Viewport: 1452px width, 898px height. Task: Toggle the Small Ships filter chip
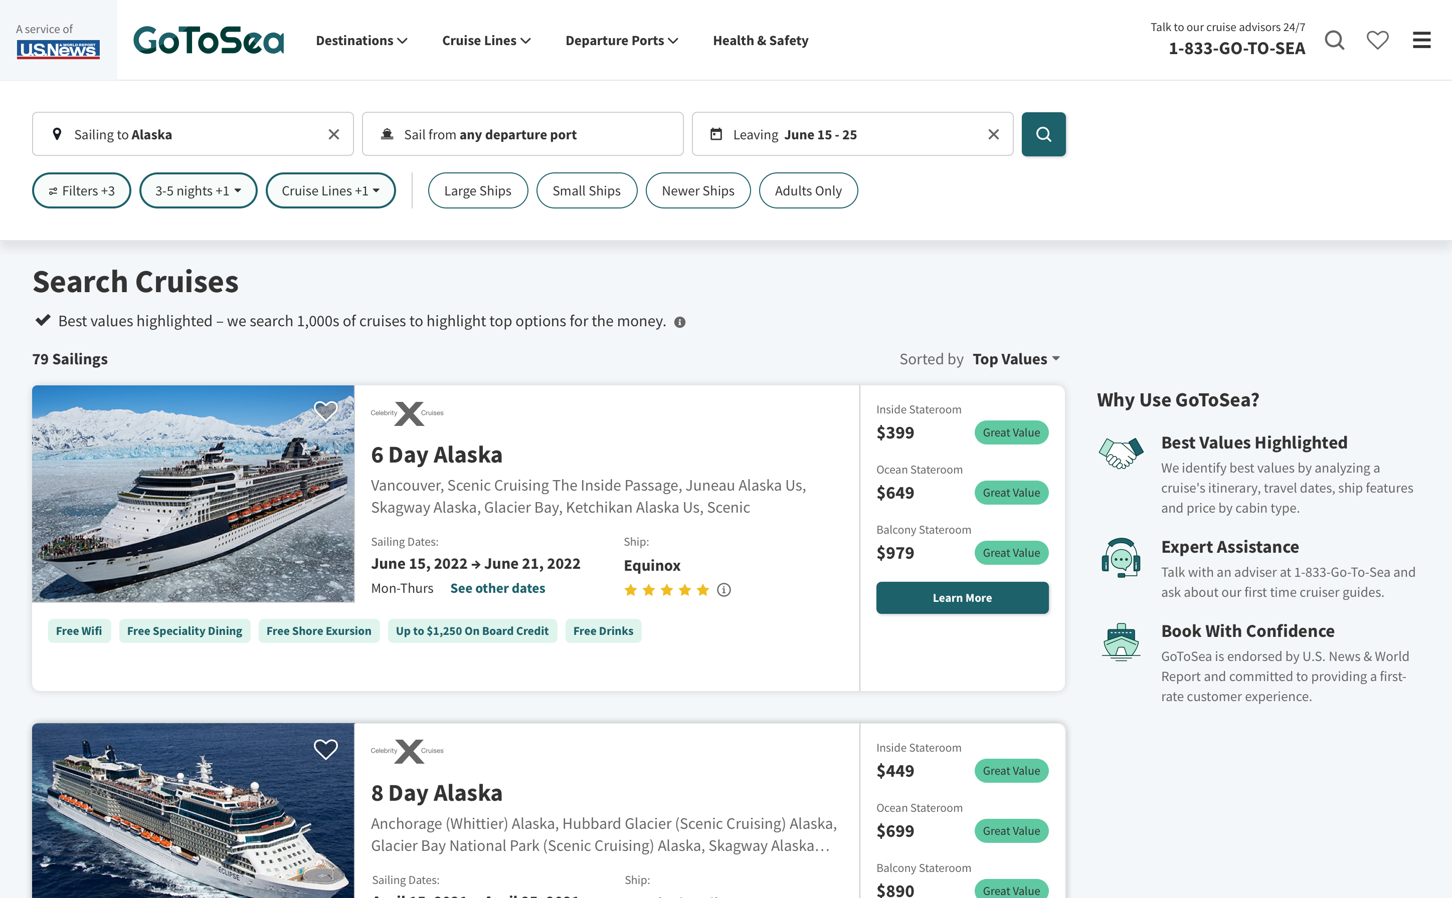pos(586,190)
